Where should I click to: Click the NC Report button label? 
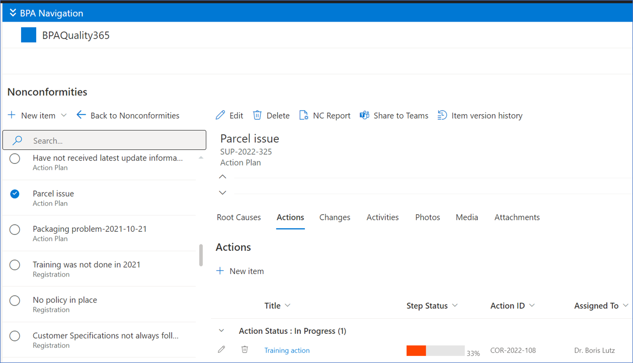coord(332,116)
